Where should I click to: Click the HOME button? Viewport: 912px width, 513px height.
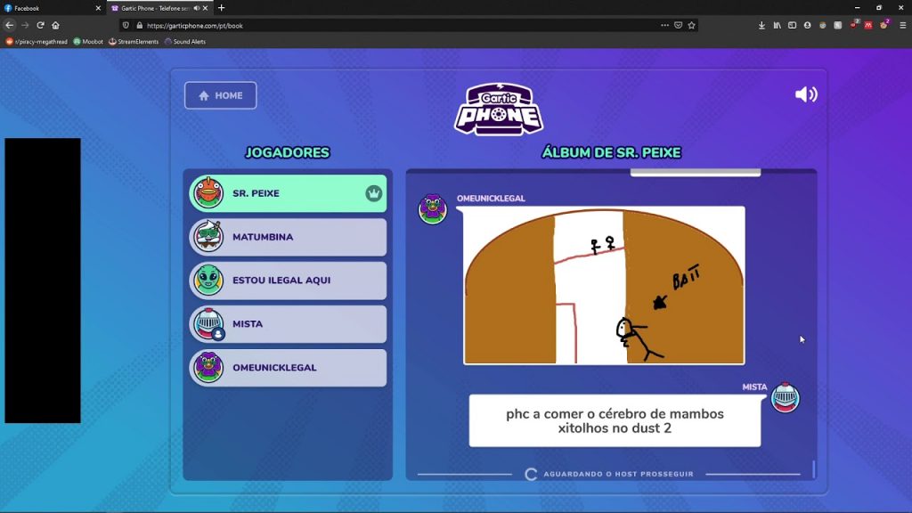point(220,95)
